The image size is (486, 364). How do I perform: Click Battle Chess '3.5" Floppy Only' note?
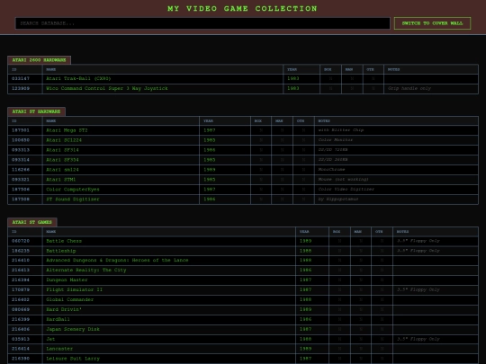click(x=418, y=241)
